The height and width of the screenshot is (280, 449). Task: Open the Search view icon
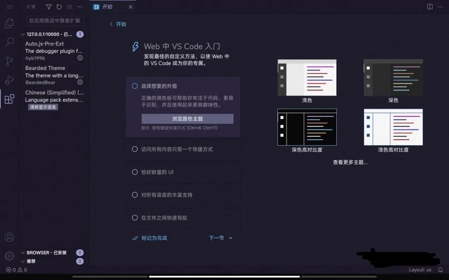coord(9,42)
